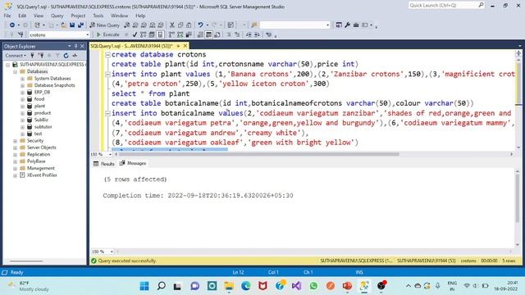The width and height of the screenshot is (525, 295).
Task: Close the SQLQuery1.sql tab
Action: [185, 46]
